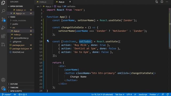Change the UTF-8 encoding
Viewport: 171px width, 96px height.
129,94
